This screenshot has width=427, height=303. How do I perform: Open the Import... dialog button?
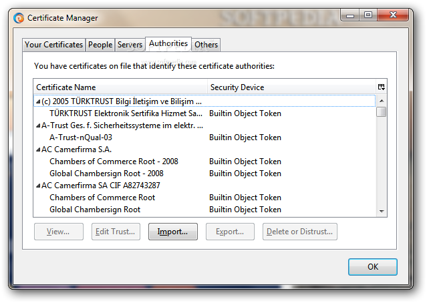coord(173,232)
